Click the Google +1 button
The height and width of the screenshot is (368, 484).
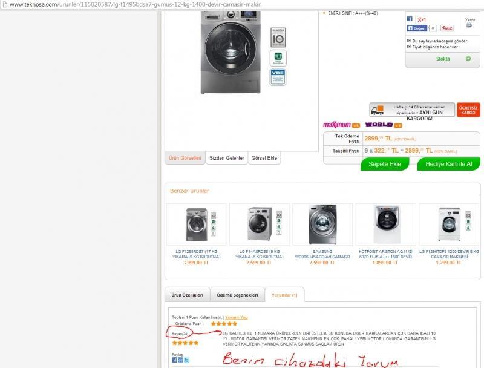pyautogui.click(x=421, y=19)
